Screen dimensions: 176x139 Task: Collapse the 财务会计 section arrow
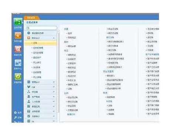point(54,38)
